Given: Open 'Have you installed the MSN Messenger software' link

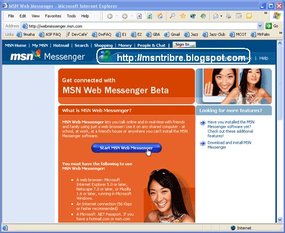Looking at the screenshot, I should (x=231, y=129).
